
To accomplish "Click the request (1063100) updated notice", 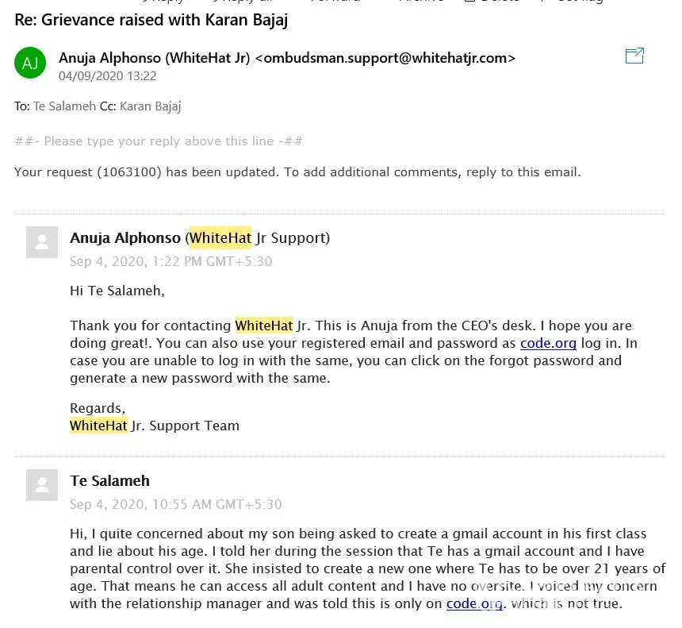I will coord(297,171).
